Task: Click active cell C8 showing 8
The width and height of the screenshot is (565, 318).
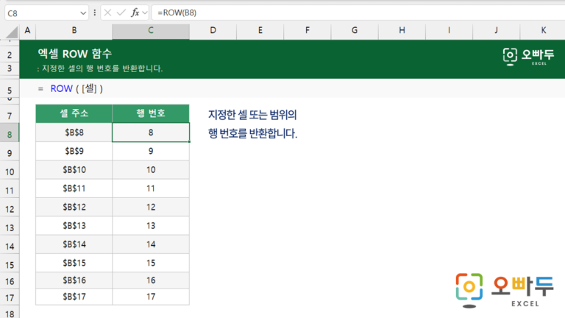Action: (151, 132)
